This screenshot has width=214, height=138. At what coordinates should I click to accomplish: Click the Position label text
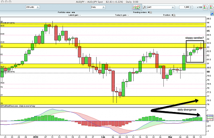pyautogui.click(x=168, y=15)
